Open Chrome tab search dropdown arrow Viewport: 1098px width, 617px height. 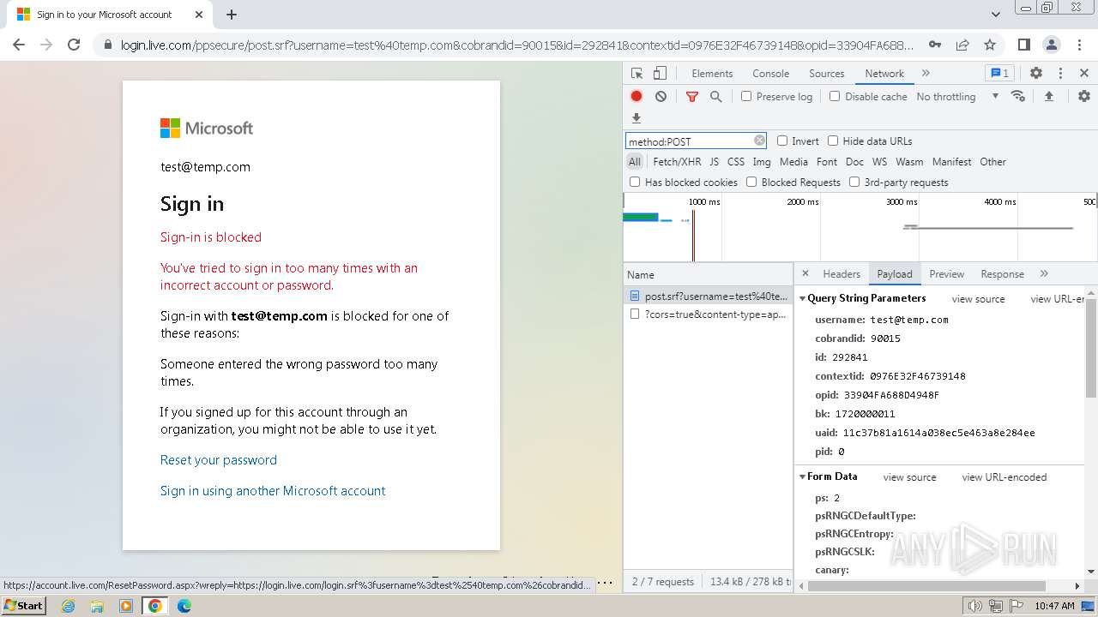pos(996,15)
